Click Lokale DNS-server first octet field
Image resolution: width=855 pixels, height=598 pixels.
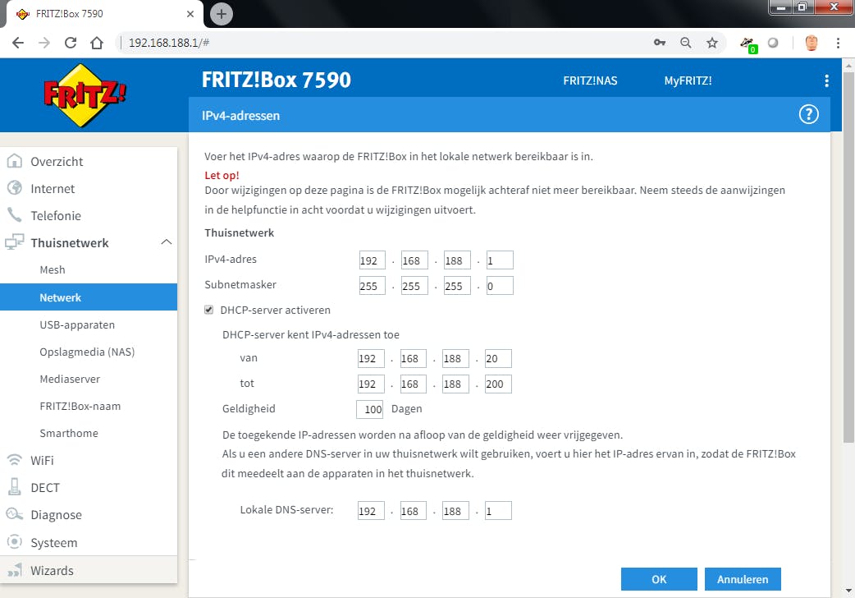tap(371, 511)
